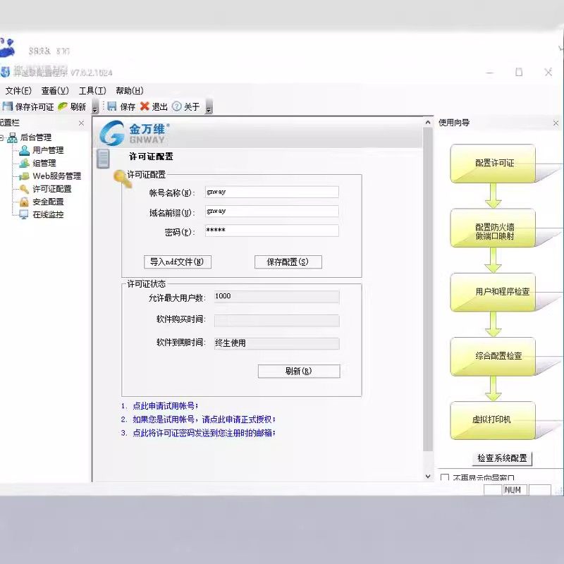This screenshot has height=564, width=564.
Task: Select the 在线监控 monitor icon
Action: pyautogui.click(x=24, y=215)
